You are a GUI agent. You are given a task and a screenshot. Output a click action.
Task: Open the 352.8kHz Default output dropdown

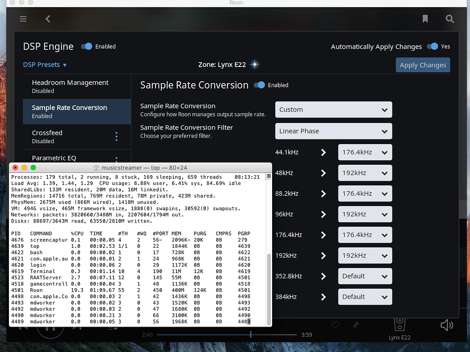tap(365, 276)
